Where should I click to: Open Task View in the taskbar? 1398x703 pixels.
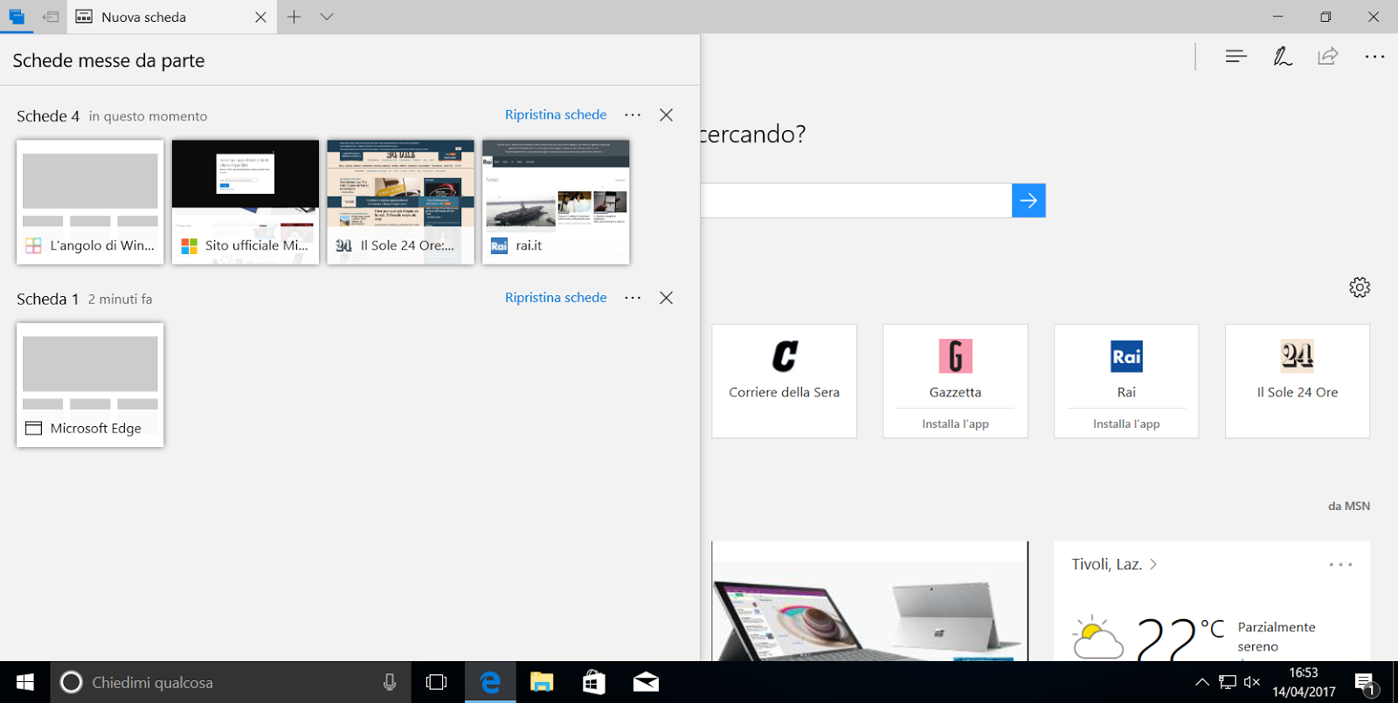pyautogui.click(x=436, y=682)
